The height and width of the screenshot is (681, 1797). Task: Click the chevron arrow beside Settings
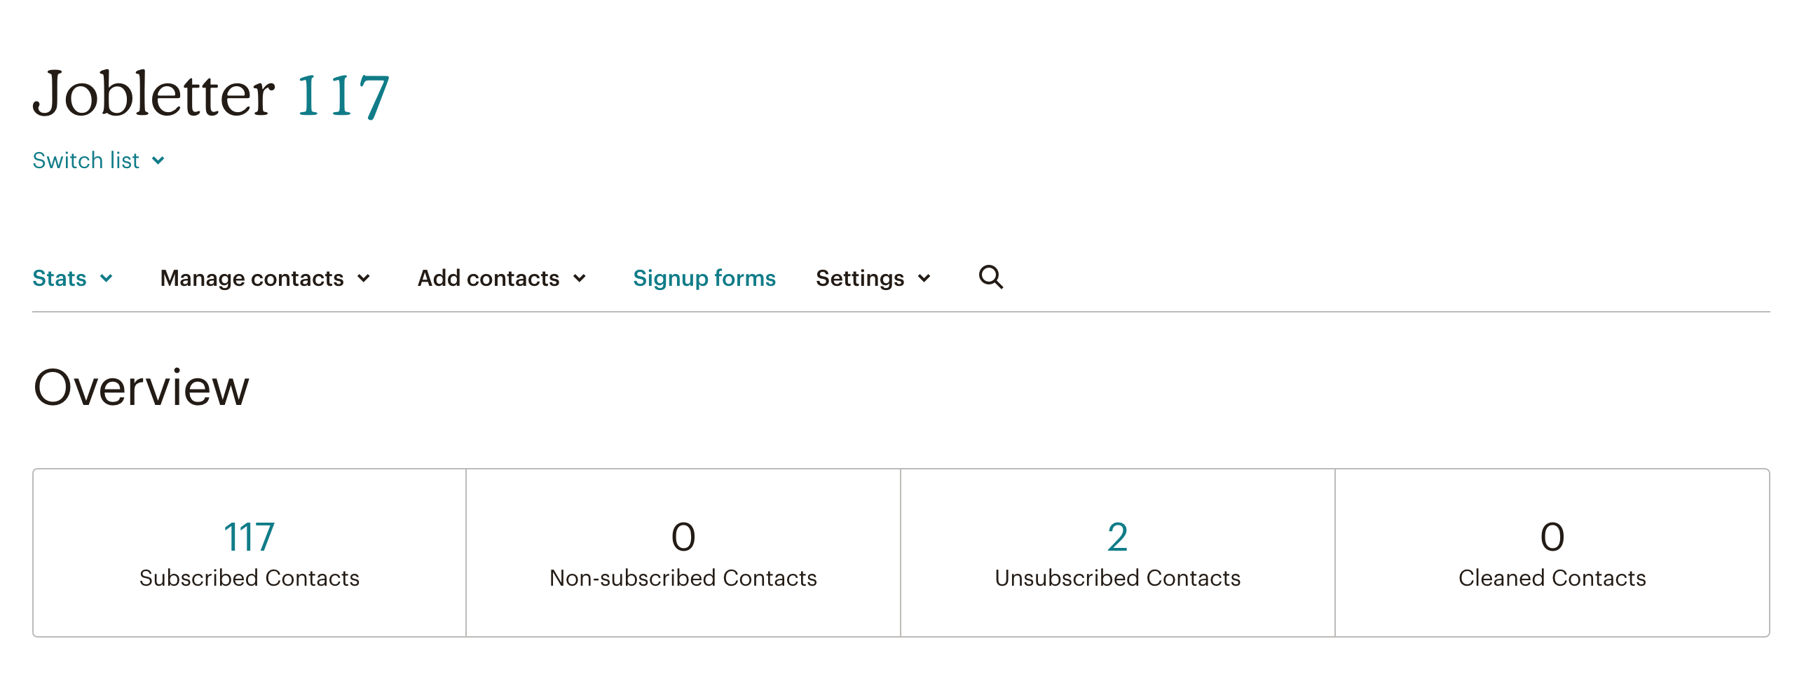pos(924,278)
